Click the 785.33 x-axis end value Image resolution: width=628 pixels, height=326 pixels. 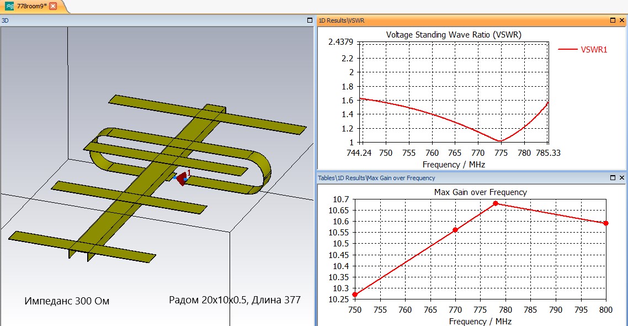549,153
